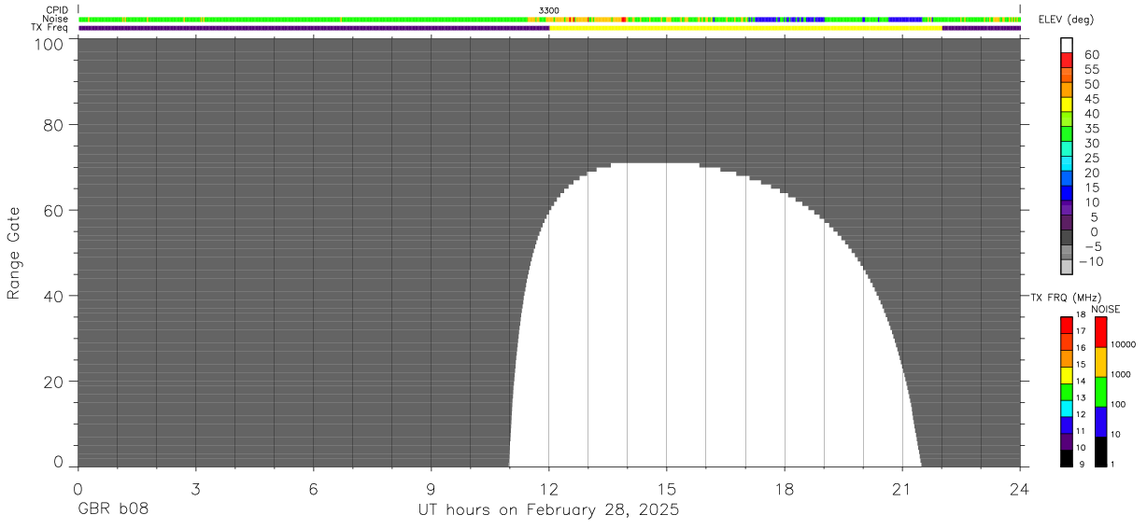Click the '30' label on ELEV colorbar
Screen dimensions: 1147x529
coord(1091,144)
